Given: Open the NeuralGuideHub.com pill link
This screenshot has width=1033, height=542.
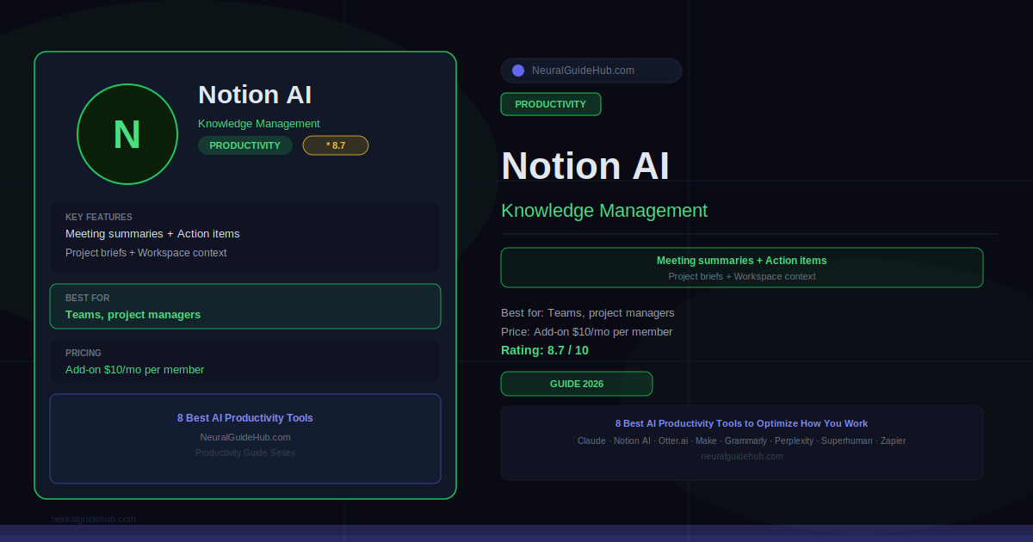Looking at the screenshot, I should 591,71.
